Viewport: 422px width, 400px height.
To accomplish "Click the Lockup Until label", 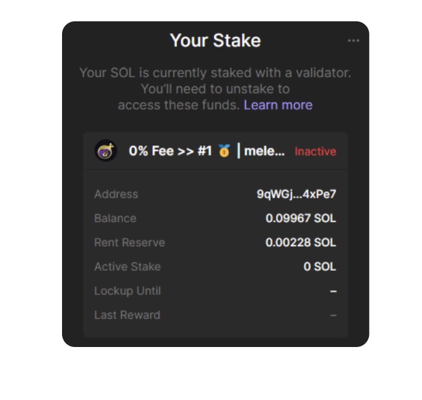I will point(127,291).
